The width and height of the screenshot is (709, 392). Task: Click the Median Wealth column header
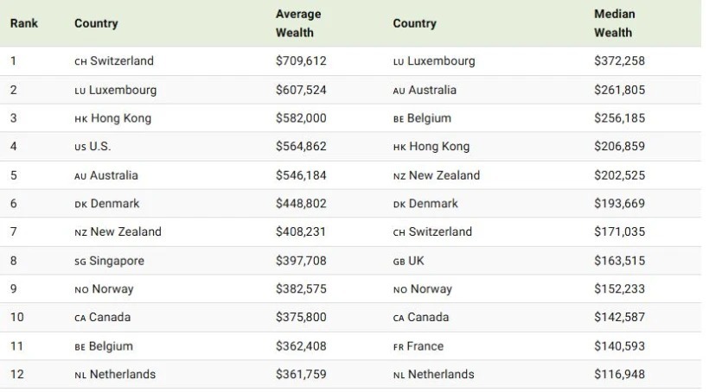pos(614,23)
